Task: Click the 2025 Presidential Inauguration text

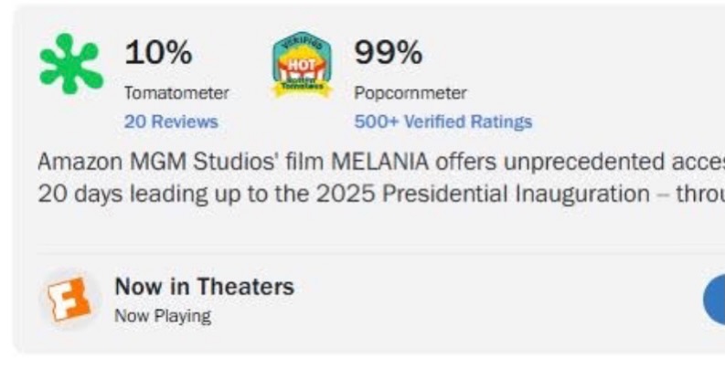Action: [483, 194]
